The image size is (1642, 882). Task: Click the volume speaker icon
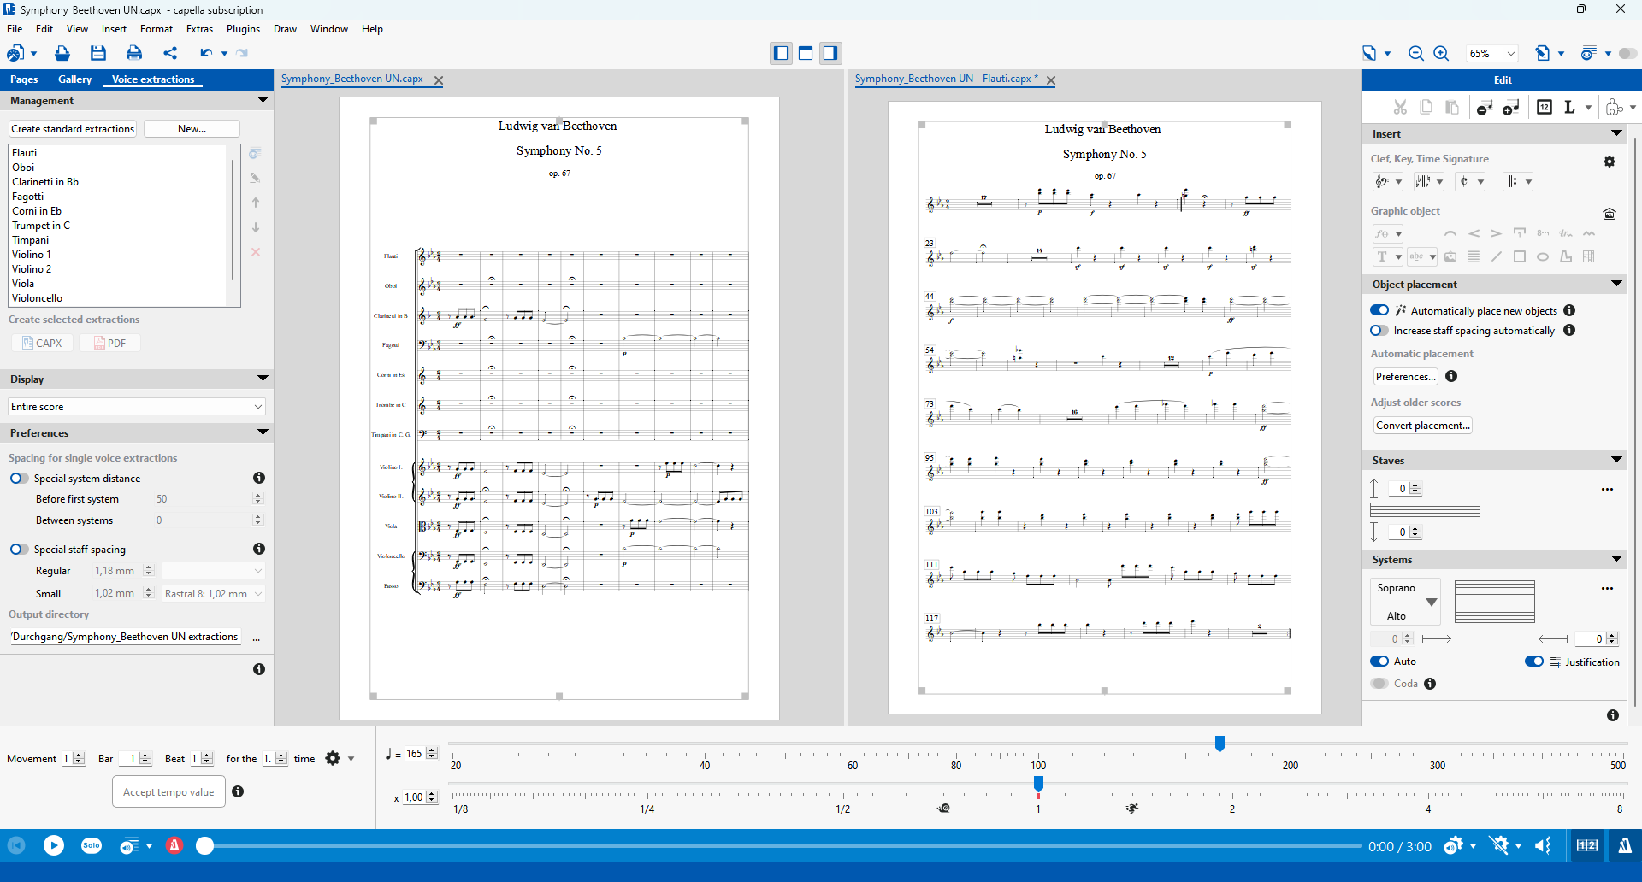point(1543,846)
